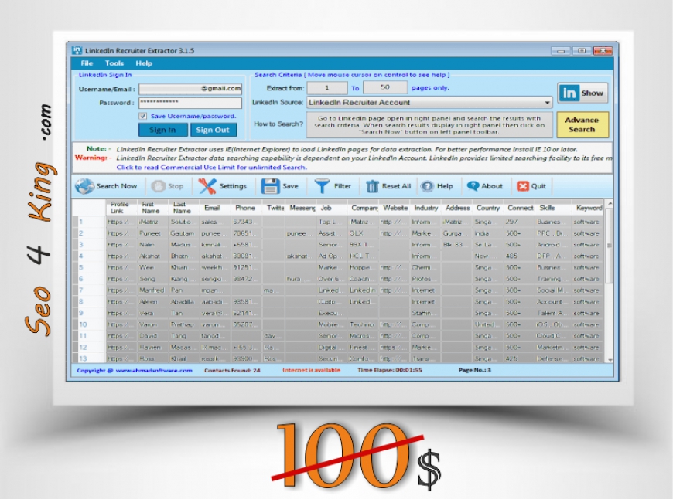Open the www.ahmadsoftware.com link
Viewport: 673px width, 499px height.
pyautogui.click(x=154, y=371)
